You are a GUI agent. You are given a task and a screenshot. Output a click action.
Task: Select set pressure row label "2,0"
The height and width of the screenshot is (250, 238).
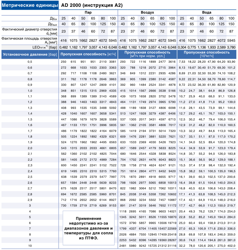[30, 148]
